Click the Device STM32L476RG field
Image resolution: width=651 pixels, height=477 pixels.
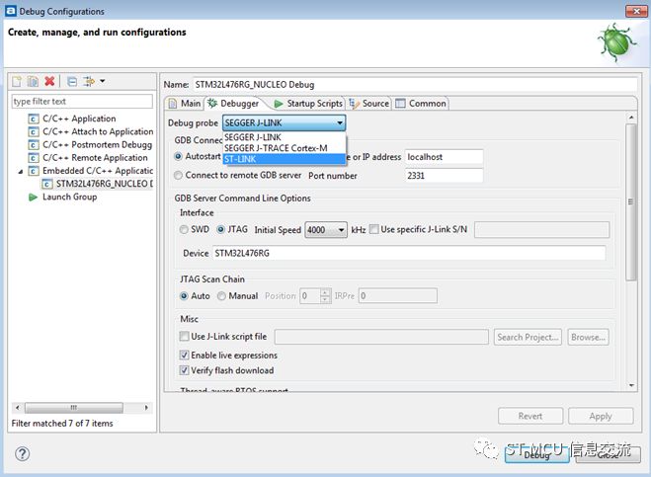click(409, 253)
